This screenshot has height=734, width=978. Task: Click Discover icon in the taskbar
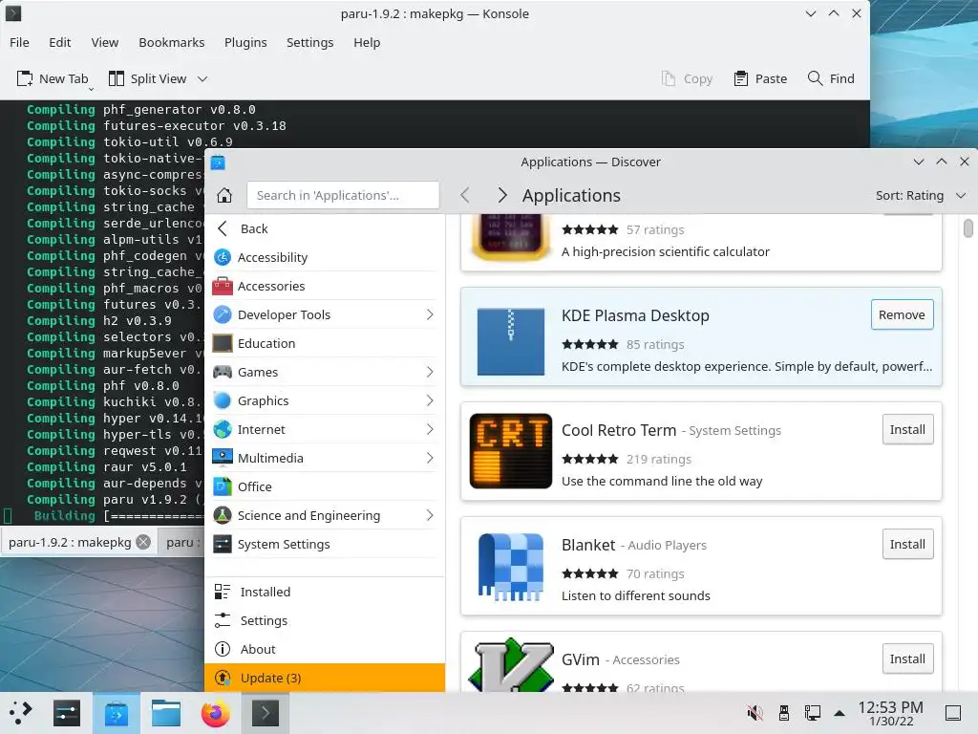pos(117,713)
